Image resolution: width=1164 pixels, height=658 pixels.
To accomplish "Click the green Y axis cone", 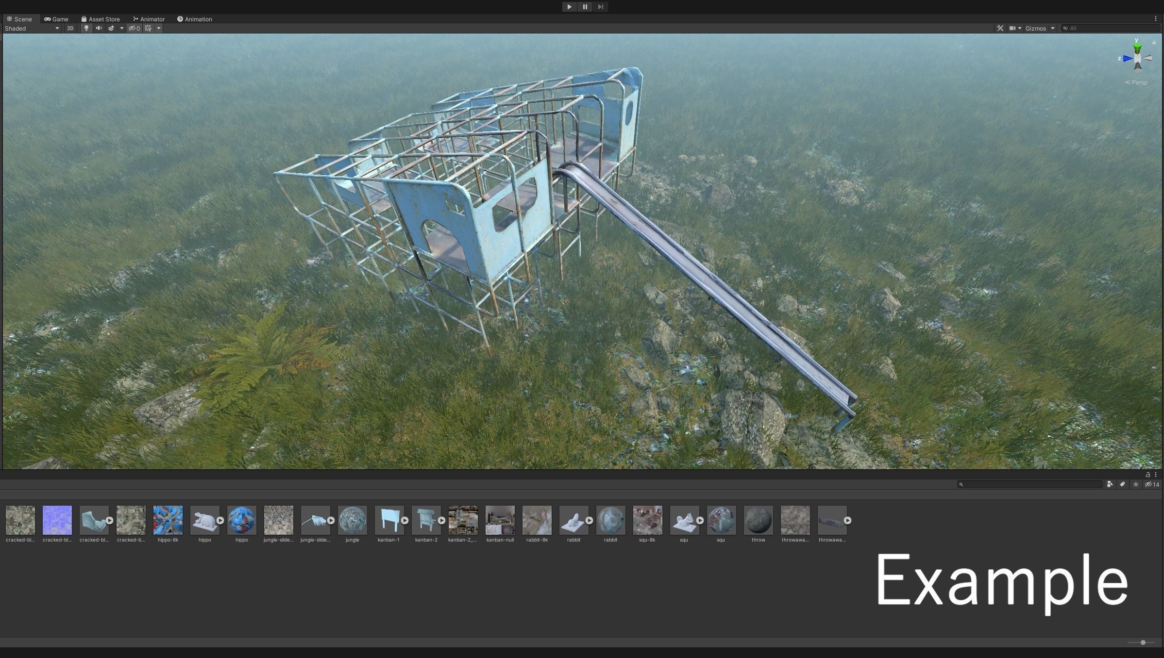I will (x=1137, y=48).
